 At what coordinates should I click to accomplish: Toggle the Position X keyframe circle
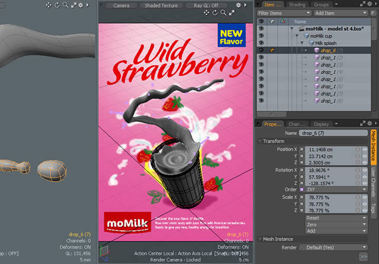(x=301, y=149)
